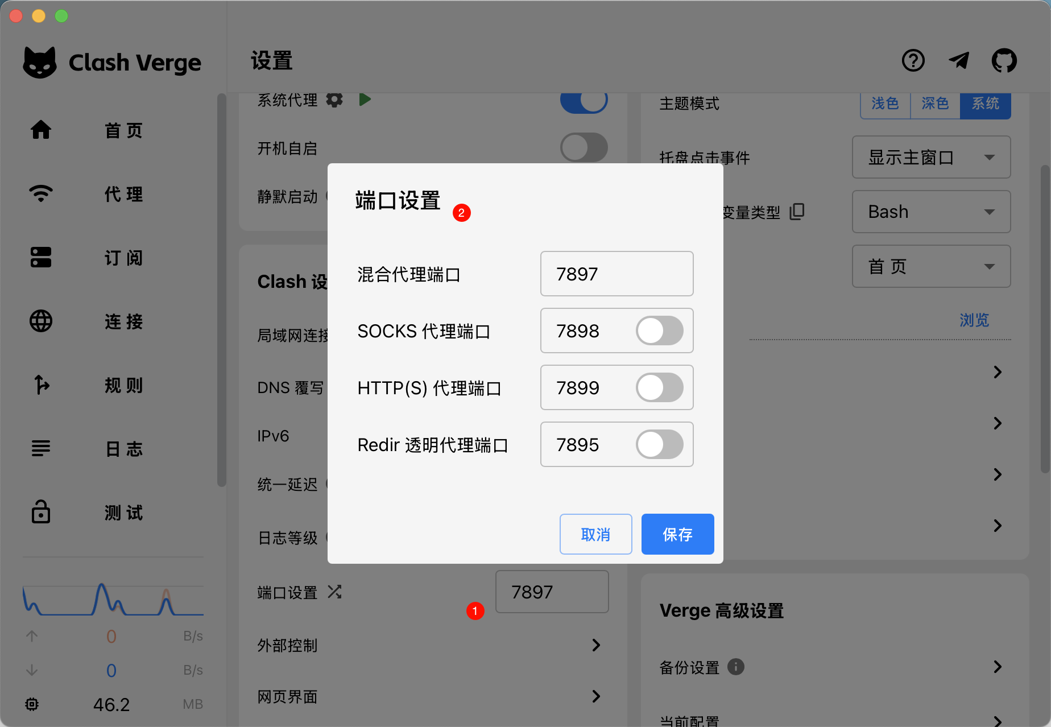Enable the HTTP(S) proxy port toggle

pos(659,387)
